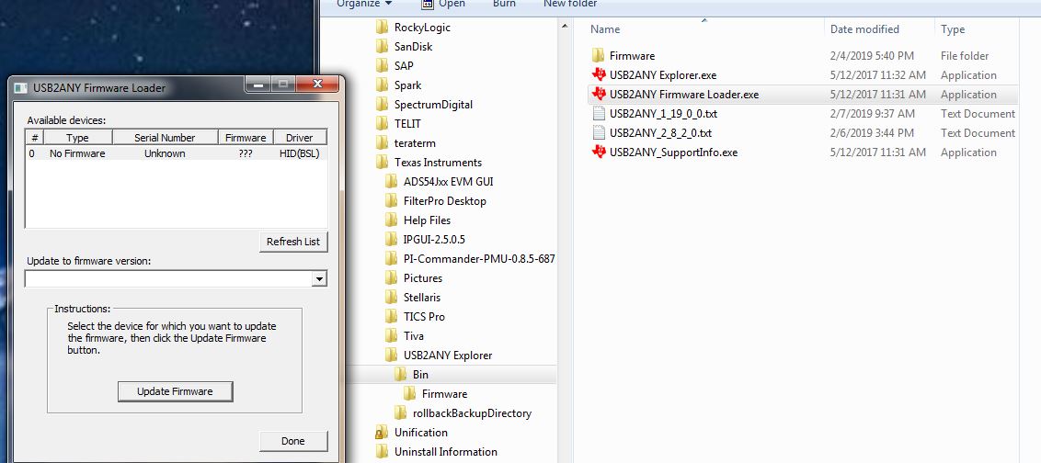Click the Refresh List button

point(293,242)
